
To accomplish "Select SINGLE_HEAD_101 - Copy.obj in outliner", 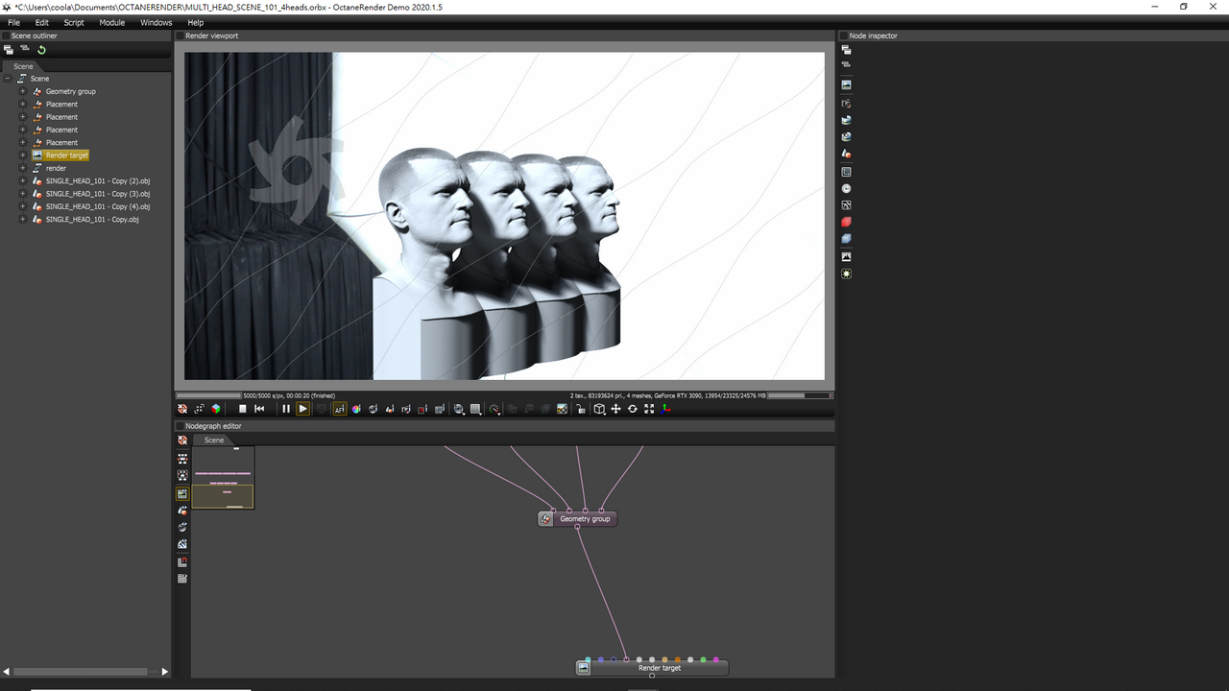I will [x=92, y=220].
